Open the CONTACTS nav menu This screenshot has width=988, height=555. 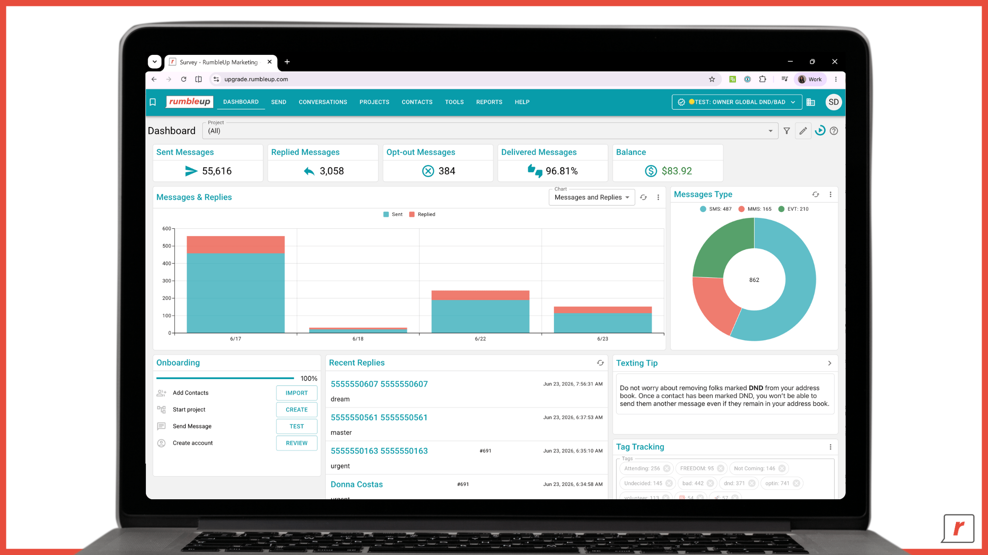point(417,102)
